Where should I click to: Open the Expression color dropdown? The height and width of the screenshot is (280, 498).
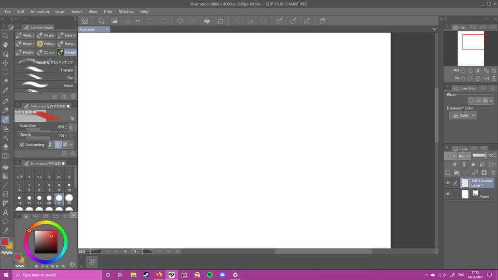click(463, 116)
